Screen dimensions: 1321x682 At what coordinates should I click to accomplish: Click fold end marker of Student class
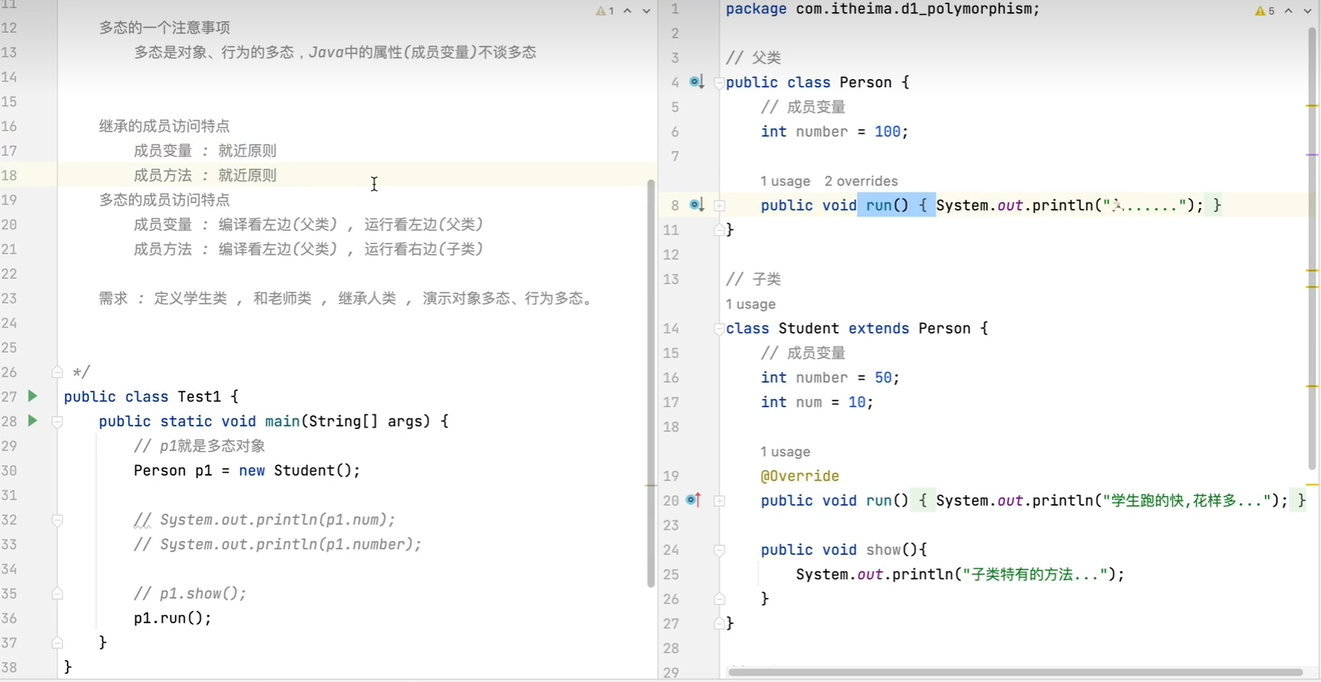[x=718, y=623]
